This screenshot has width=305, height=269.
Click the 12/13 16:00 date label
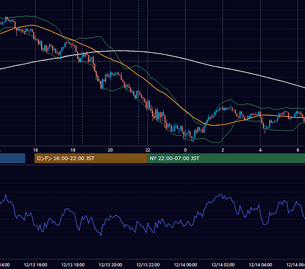coord(35,265)
